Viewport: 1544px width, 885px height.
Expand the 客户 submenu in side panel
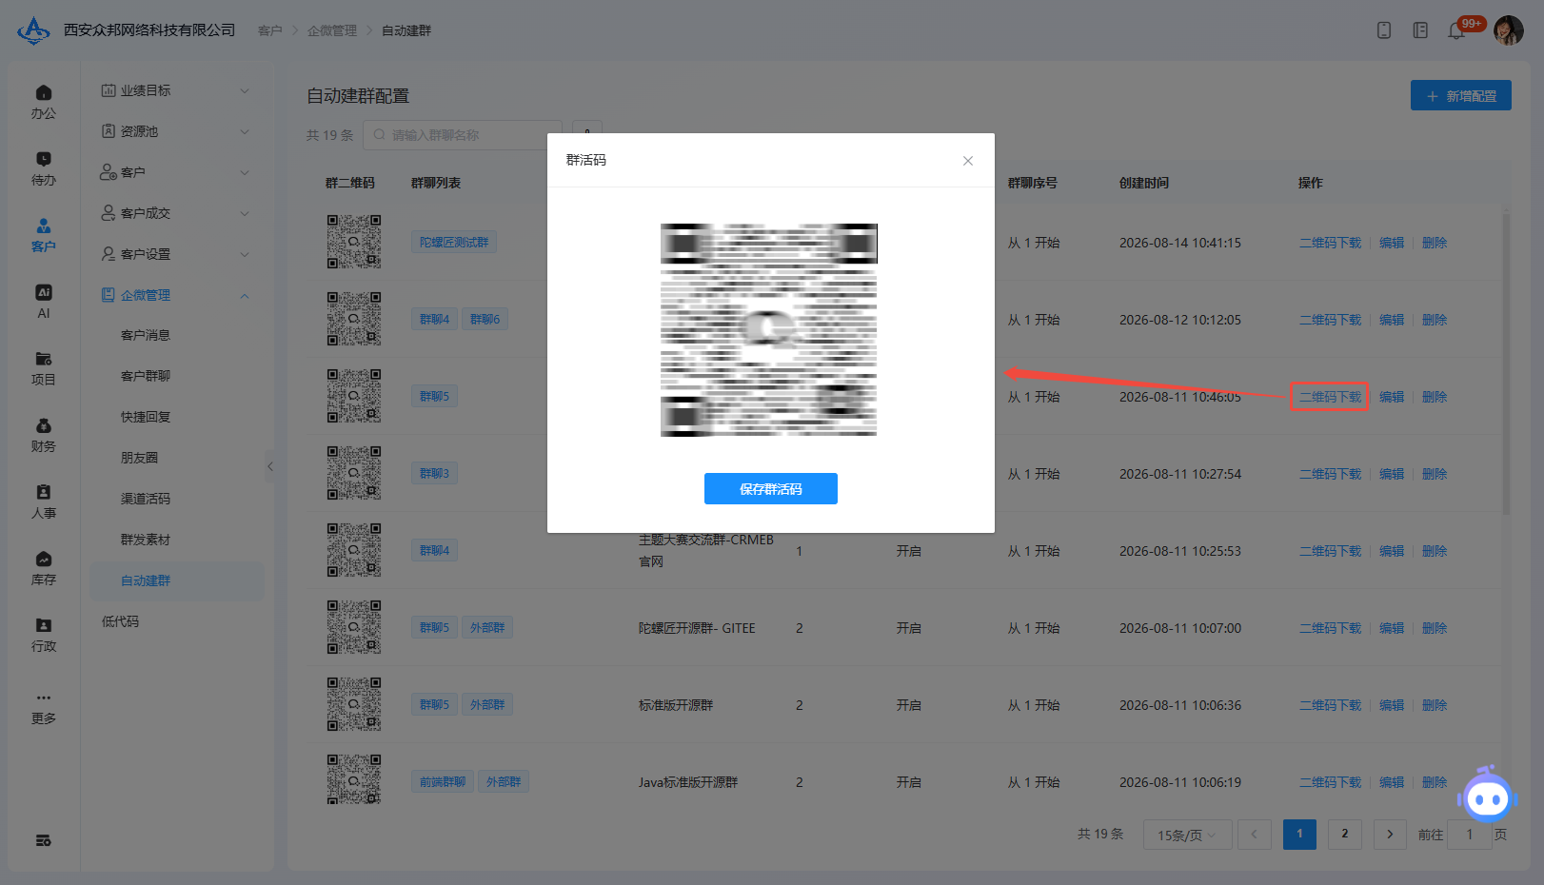pyautogui.click(x=176, y=172)
